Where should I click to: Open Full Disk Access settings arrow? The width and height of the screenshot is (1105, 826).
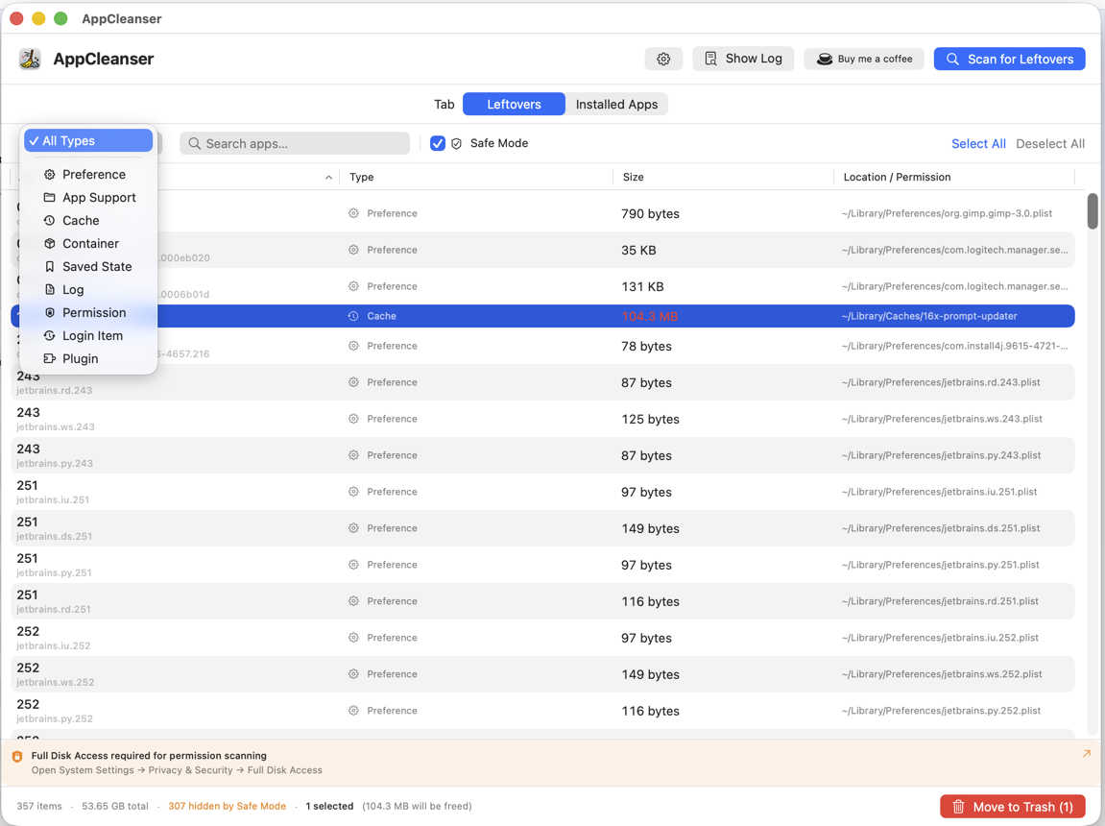[x=1086, y=753]
